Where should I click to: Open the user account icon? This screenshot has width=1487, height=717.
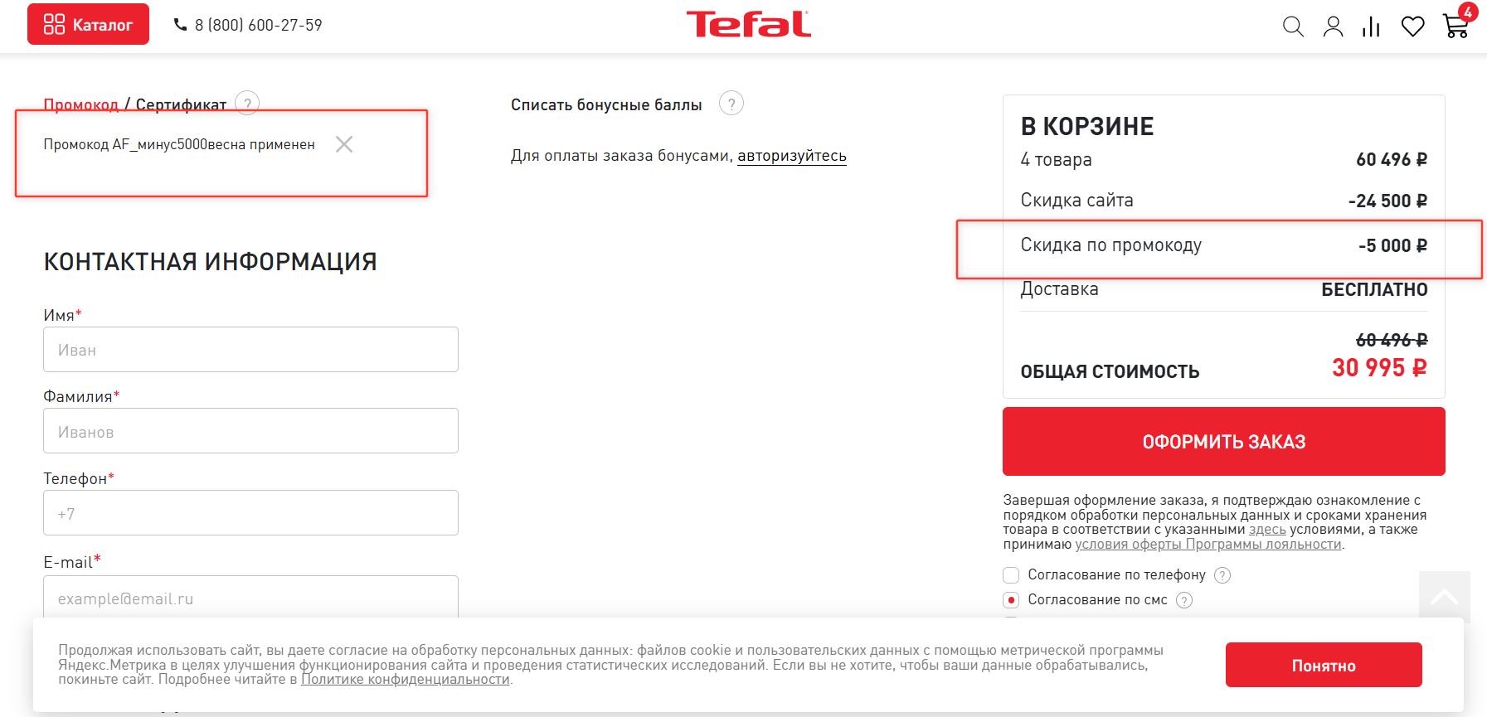click(x=1333, y=27)
